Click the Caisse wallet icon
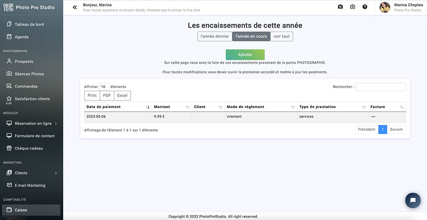The width and height of the screenshot is (427, 220). [x=9, y=210]
